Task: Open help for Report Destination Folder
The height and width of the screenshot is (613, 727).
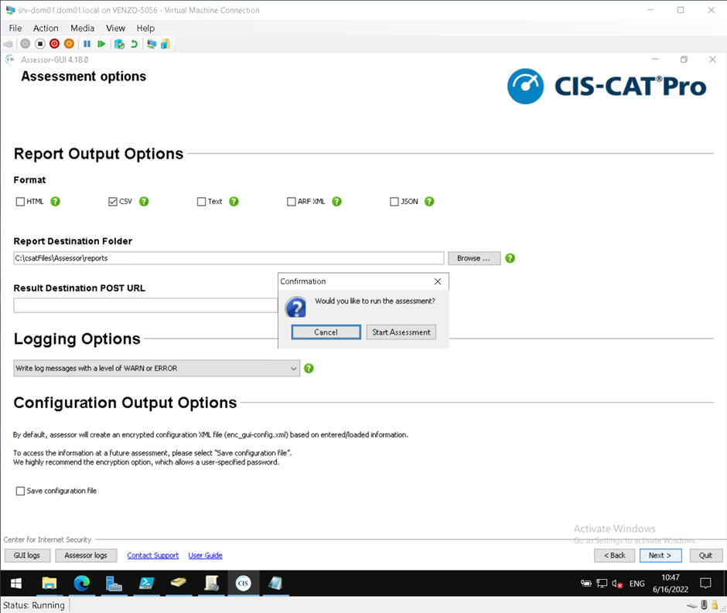Action: 510,258
